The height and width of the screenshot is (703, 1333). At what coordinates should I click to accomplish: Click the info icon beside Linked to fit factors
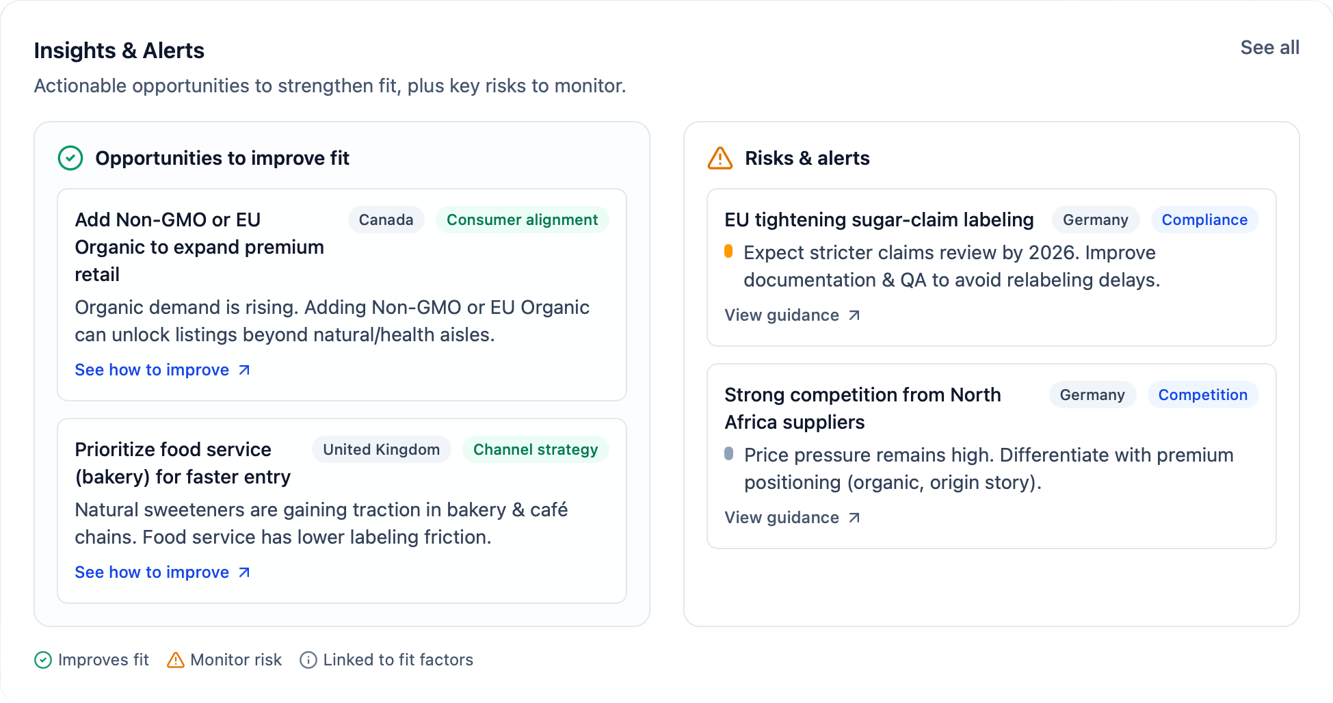[308, 660]
